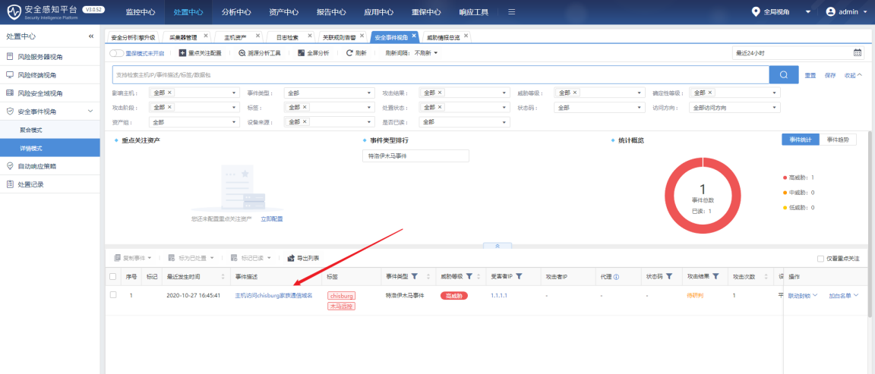Open the 分析中心 top menu
Viewport: 875px width, 374px height.
pos(236,12)
